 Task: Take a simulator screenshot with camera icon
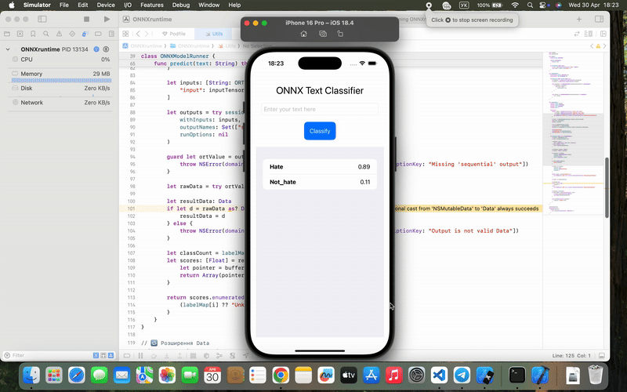(x=323, y=34)
